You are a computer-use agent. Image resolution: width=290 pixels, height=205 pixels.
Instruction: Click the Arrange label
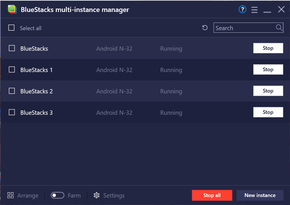point(28,196)
